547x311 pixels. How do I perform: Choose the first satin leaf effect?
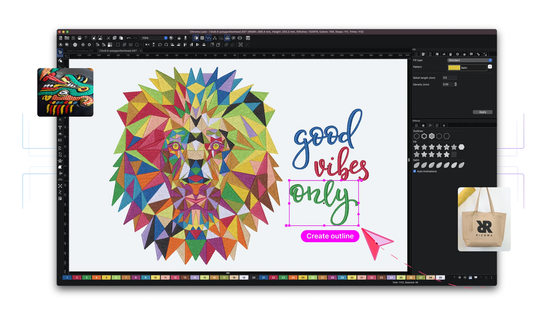(x=417, y=165)
